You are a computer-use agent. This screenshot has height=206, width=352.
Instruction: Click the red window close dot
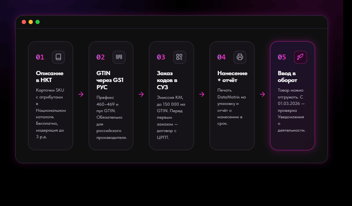[x=24, y=22]
